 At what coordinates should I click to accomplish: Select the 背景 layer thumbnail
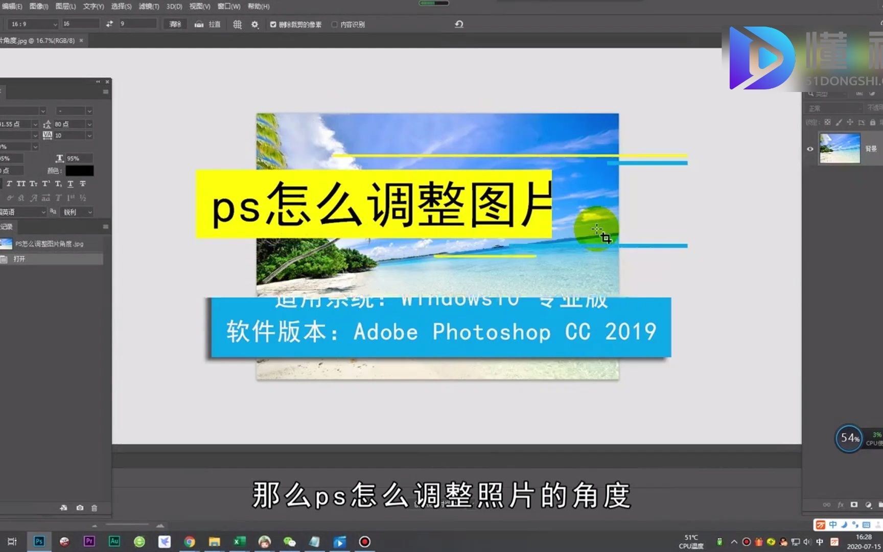tap(840, 148)
